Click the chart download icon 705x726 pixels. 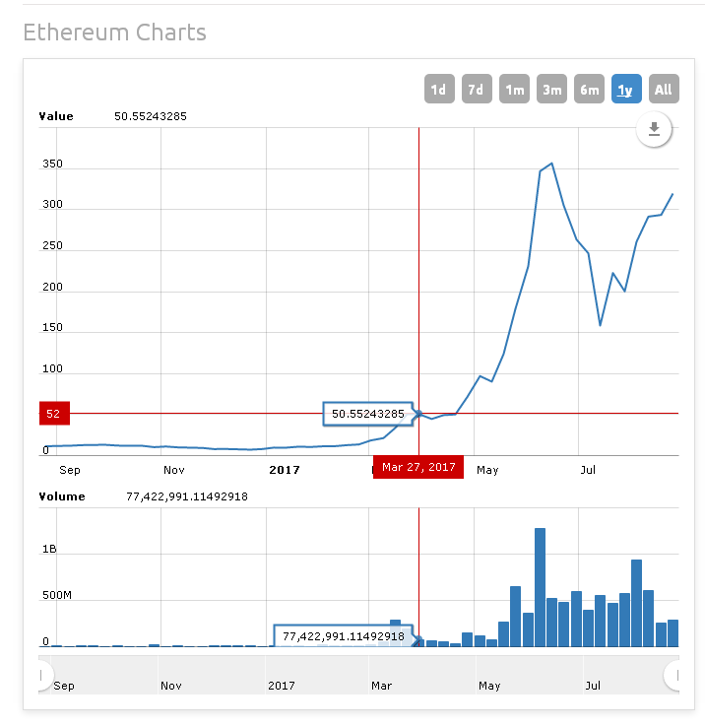pos(654,129)
